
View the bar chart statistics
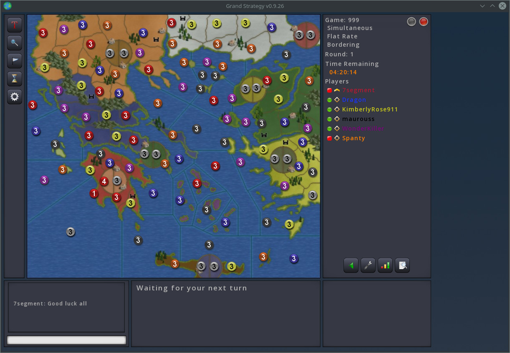click(x=385, y=265)
